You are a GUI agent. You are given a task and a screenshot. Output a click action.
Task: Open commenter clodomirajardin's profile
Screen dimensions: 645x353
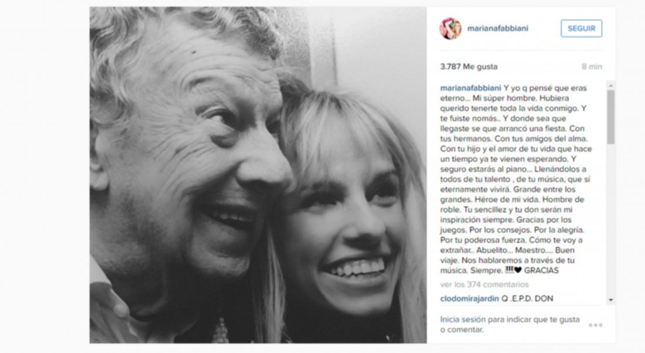[x=470, y=298]
